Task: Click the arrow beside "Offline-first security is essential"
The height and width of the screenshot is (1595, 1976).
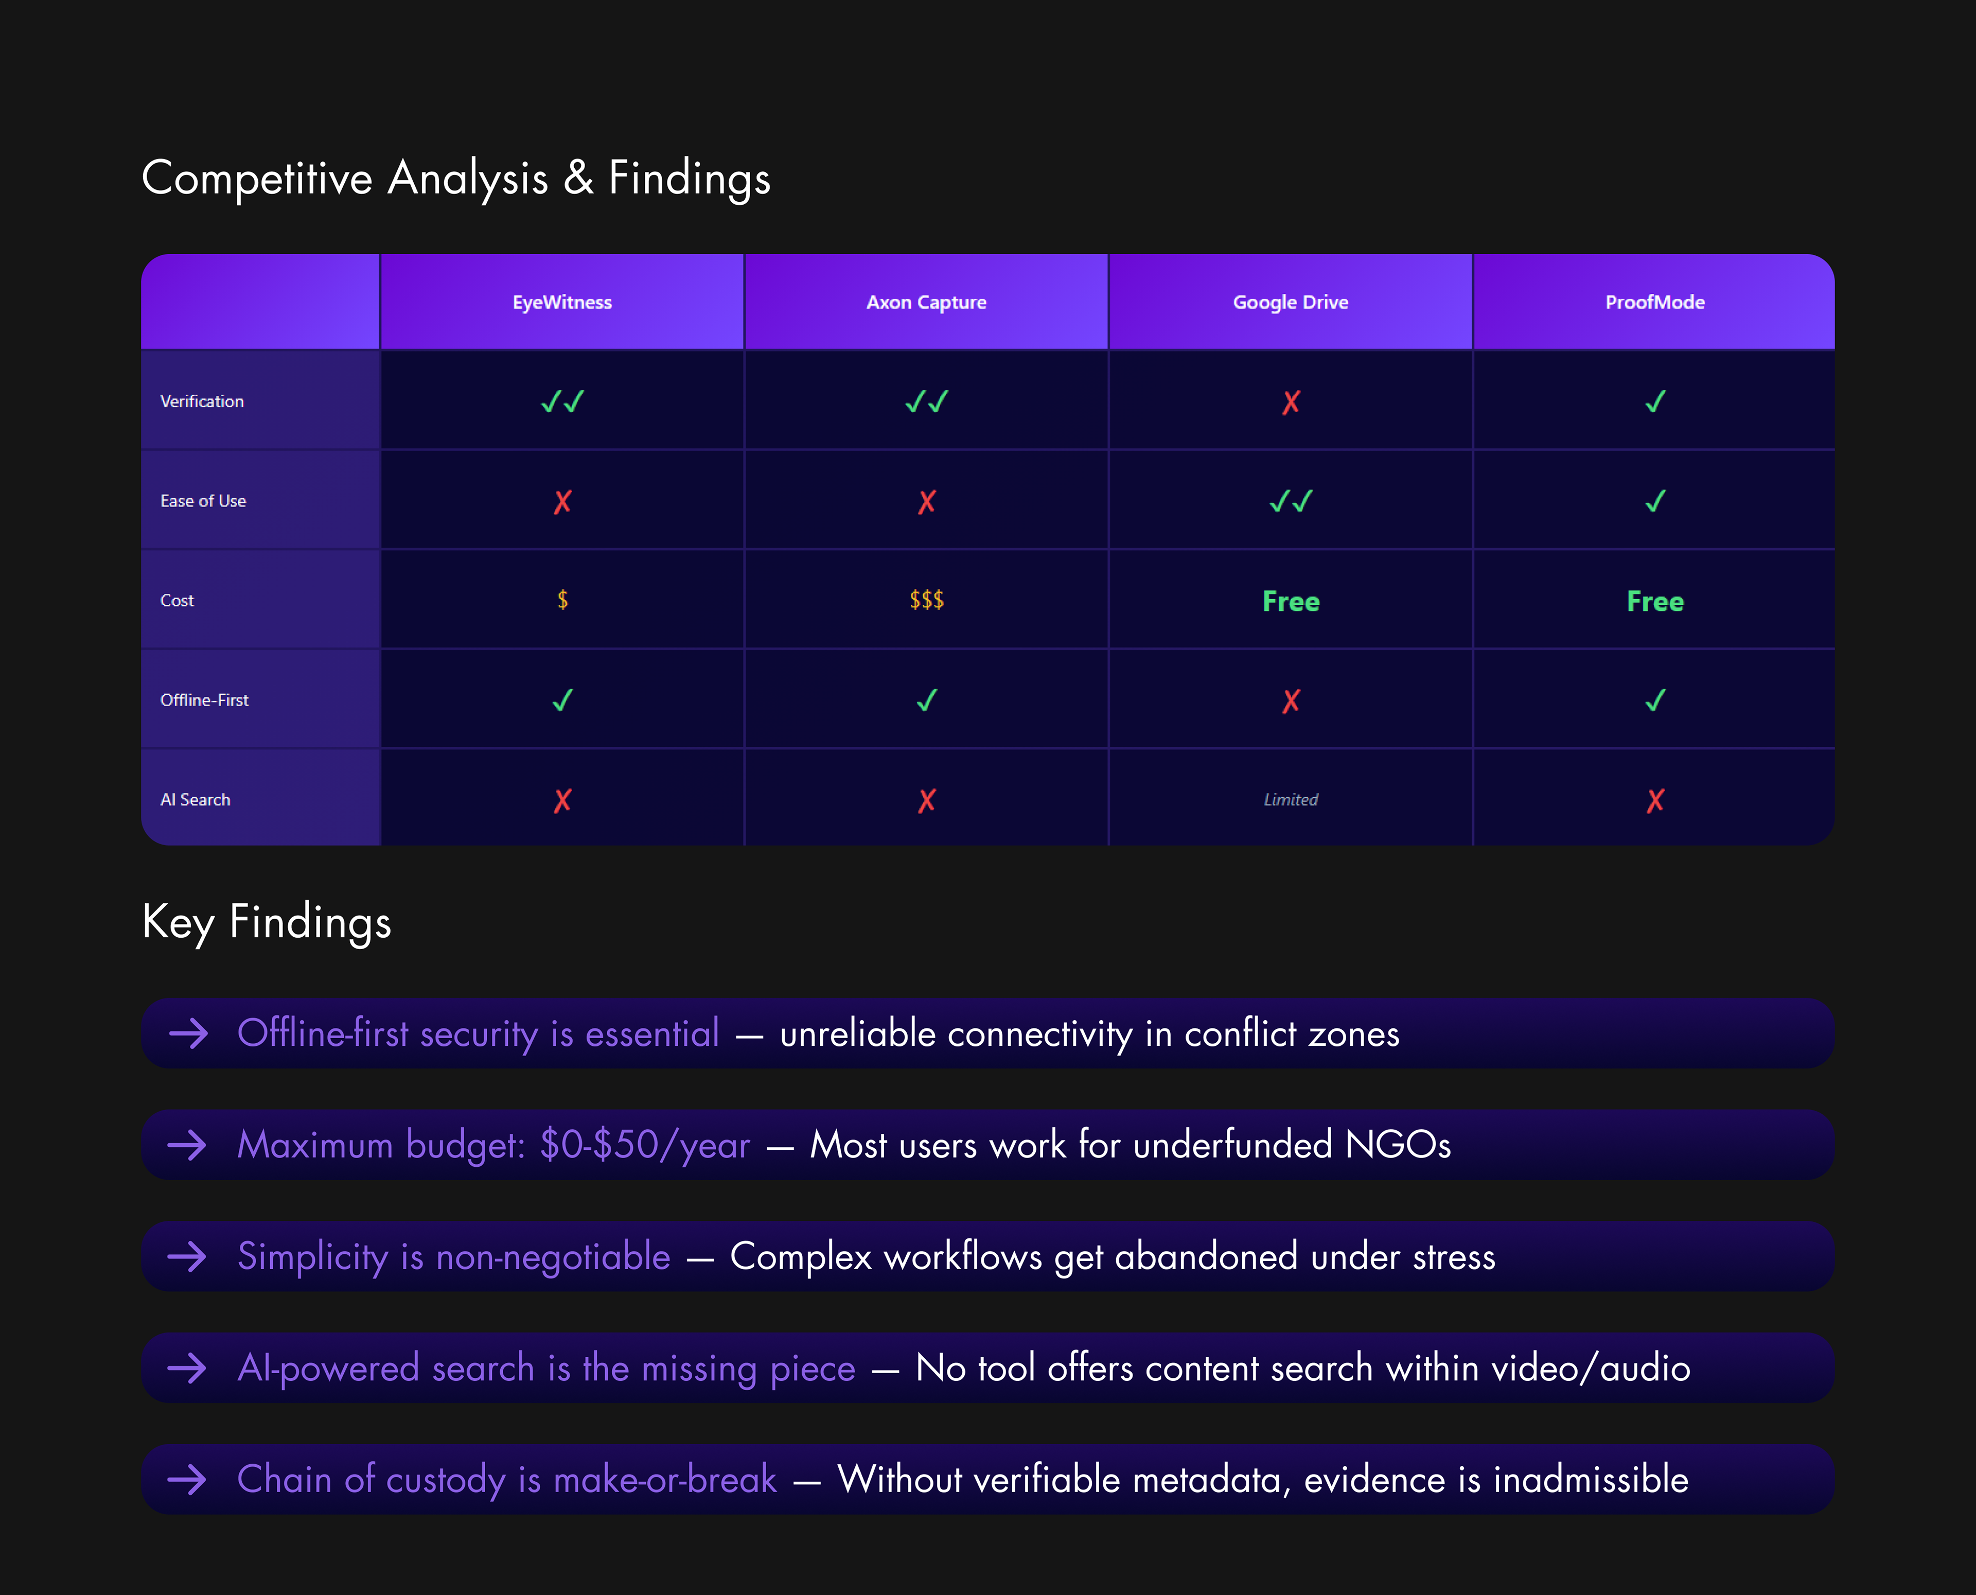Action: (x=189, y=1033)
